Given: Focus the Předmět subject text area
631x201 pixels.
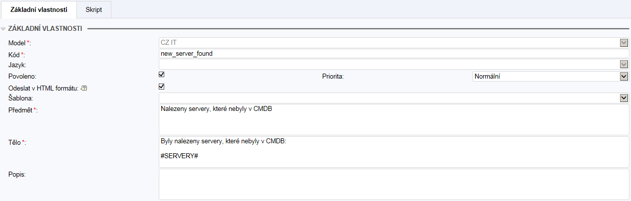Looking at the screenshot, I should 393,119.
